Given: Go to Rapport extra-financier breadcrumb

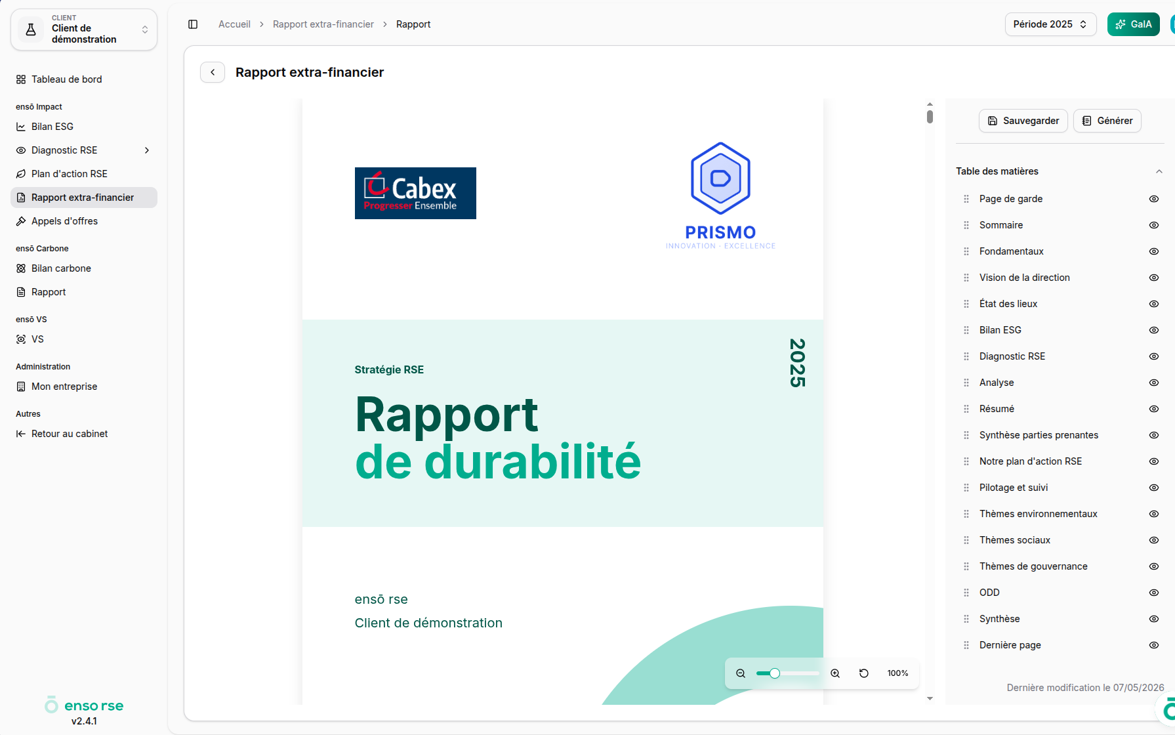Looking at the screenshot, I should point(323,24).
